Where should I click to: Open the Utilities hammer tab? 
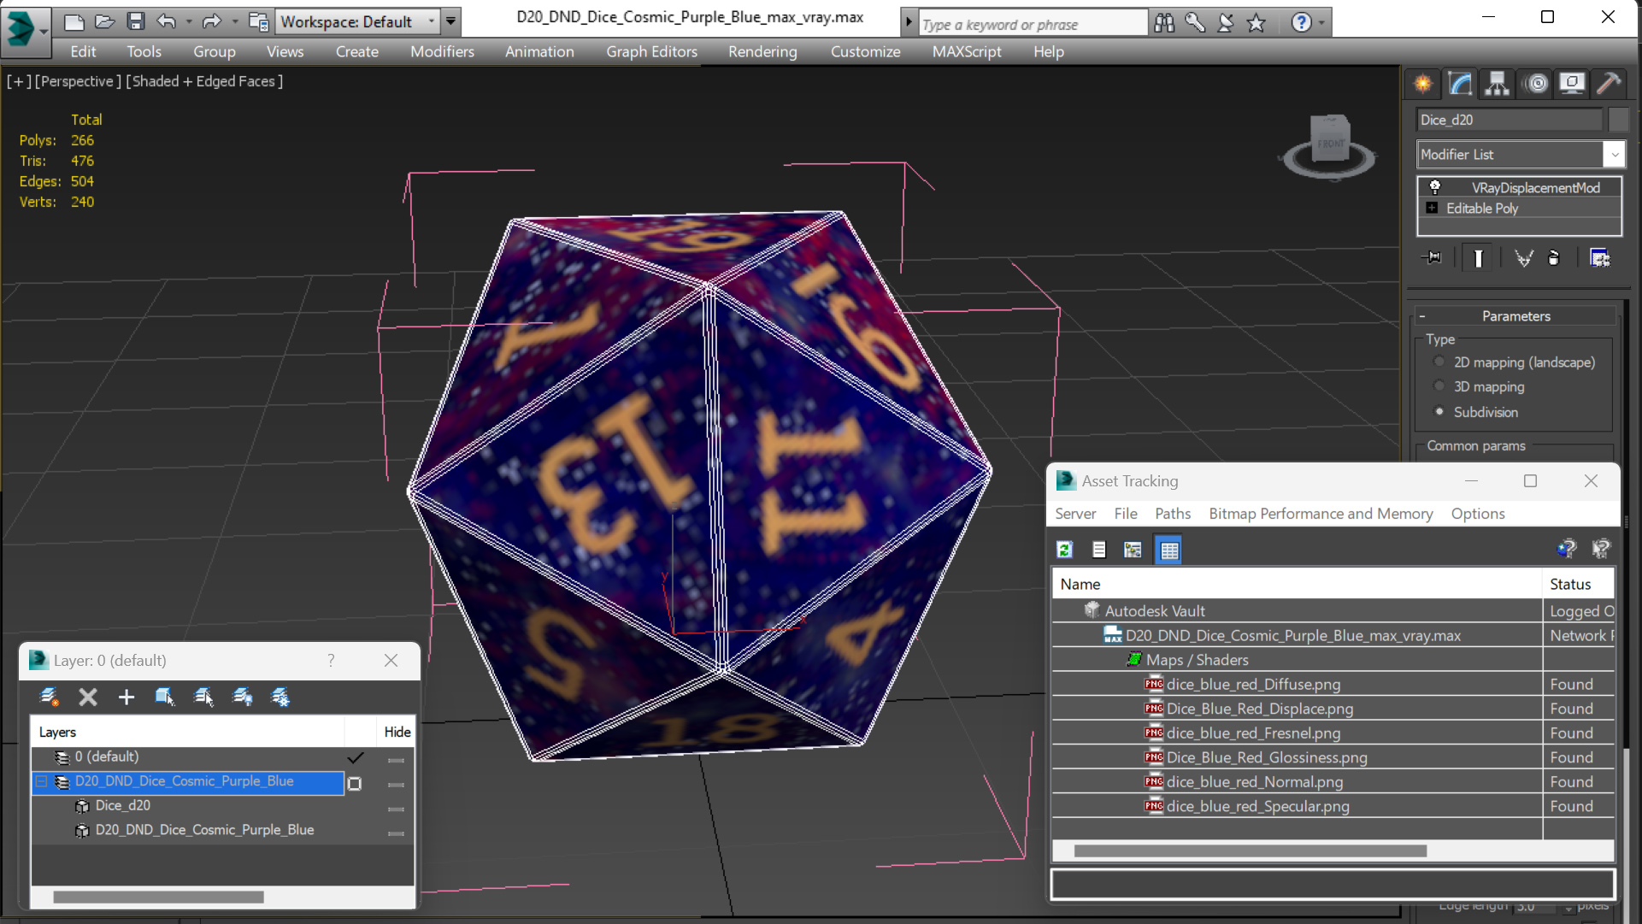pyautogui.click(x=1608, y=84)
